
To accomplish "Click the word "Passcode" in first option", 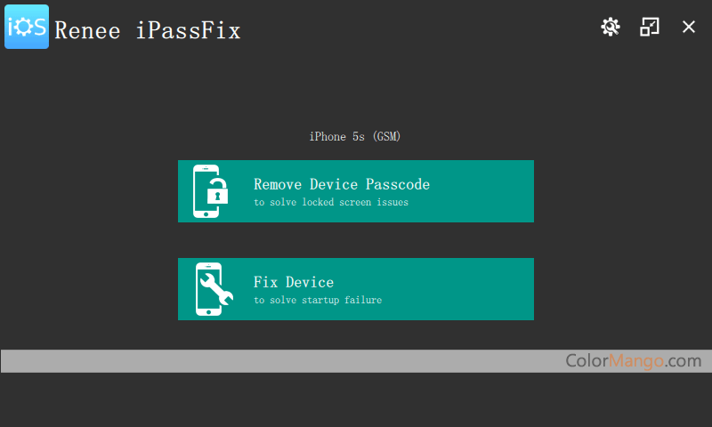I will [398, 184].
